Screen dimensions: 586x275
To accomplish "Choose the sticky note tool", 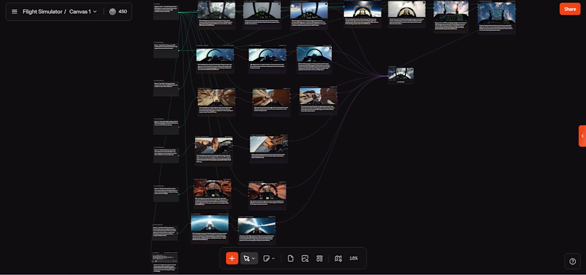I will coord(266,258).
